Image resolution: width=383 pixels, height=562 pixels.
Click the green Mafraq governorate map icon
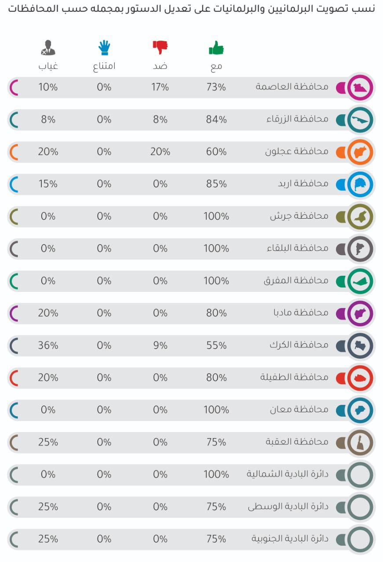[360, 281]
